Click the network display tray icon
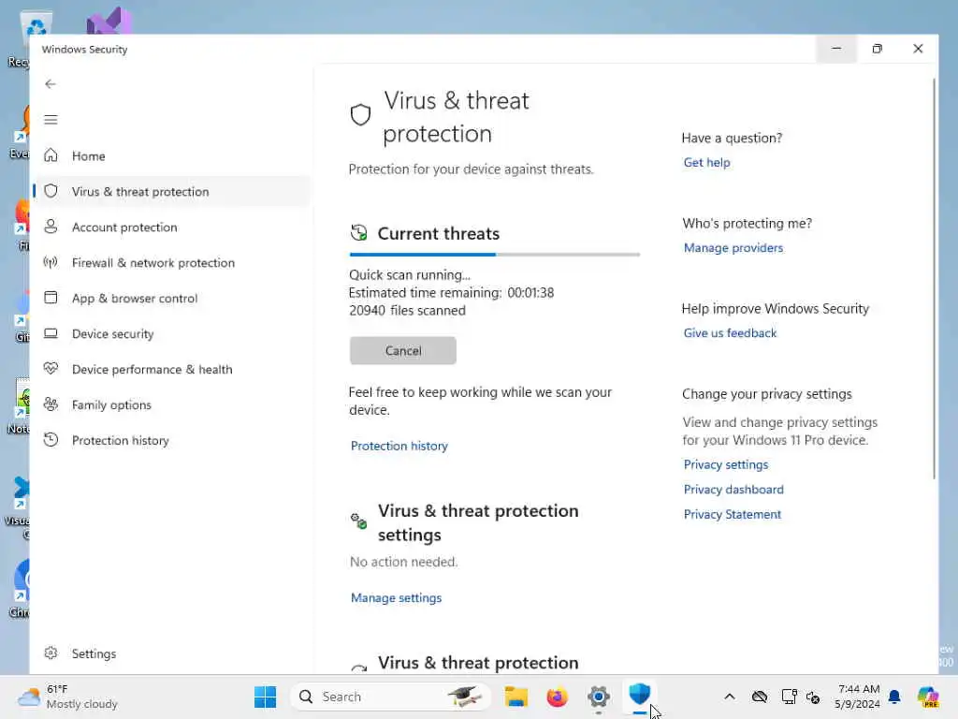The width and height of the screenshot is (958, 719). [789, 697]
